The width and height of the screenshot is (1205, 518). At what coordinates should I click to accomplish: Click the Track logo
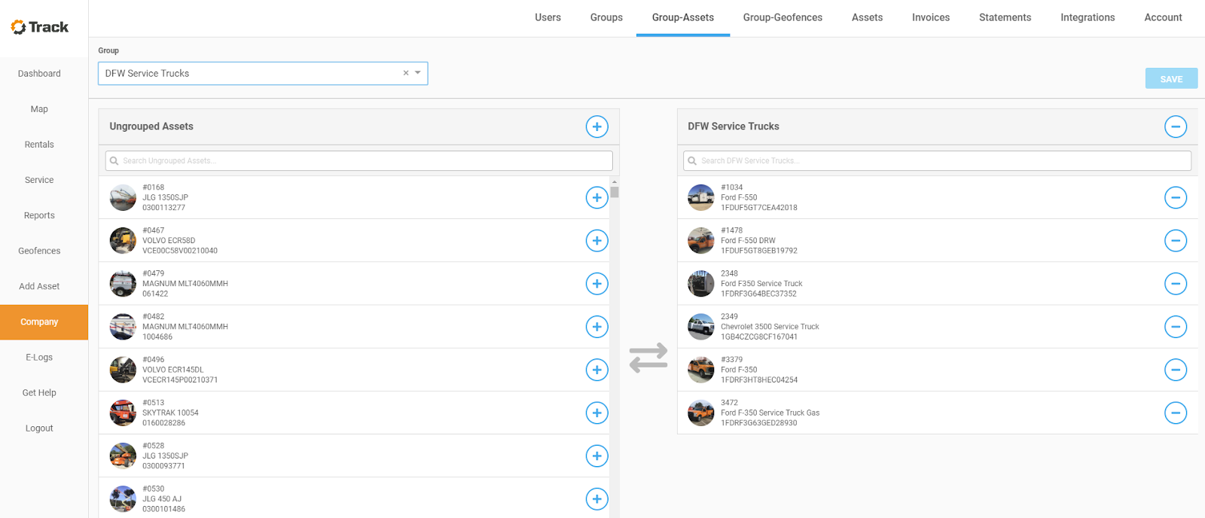[40, 27]
